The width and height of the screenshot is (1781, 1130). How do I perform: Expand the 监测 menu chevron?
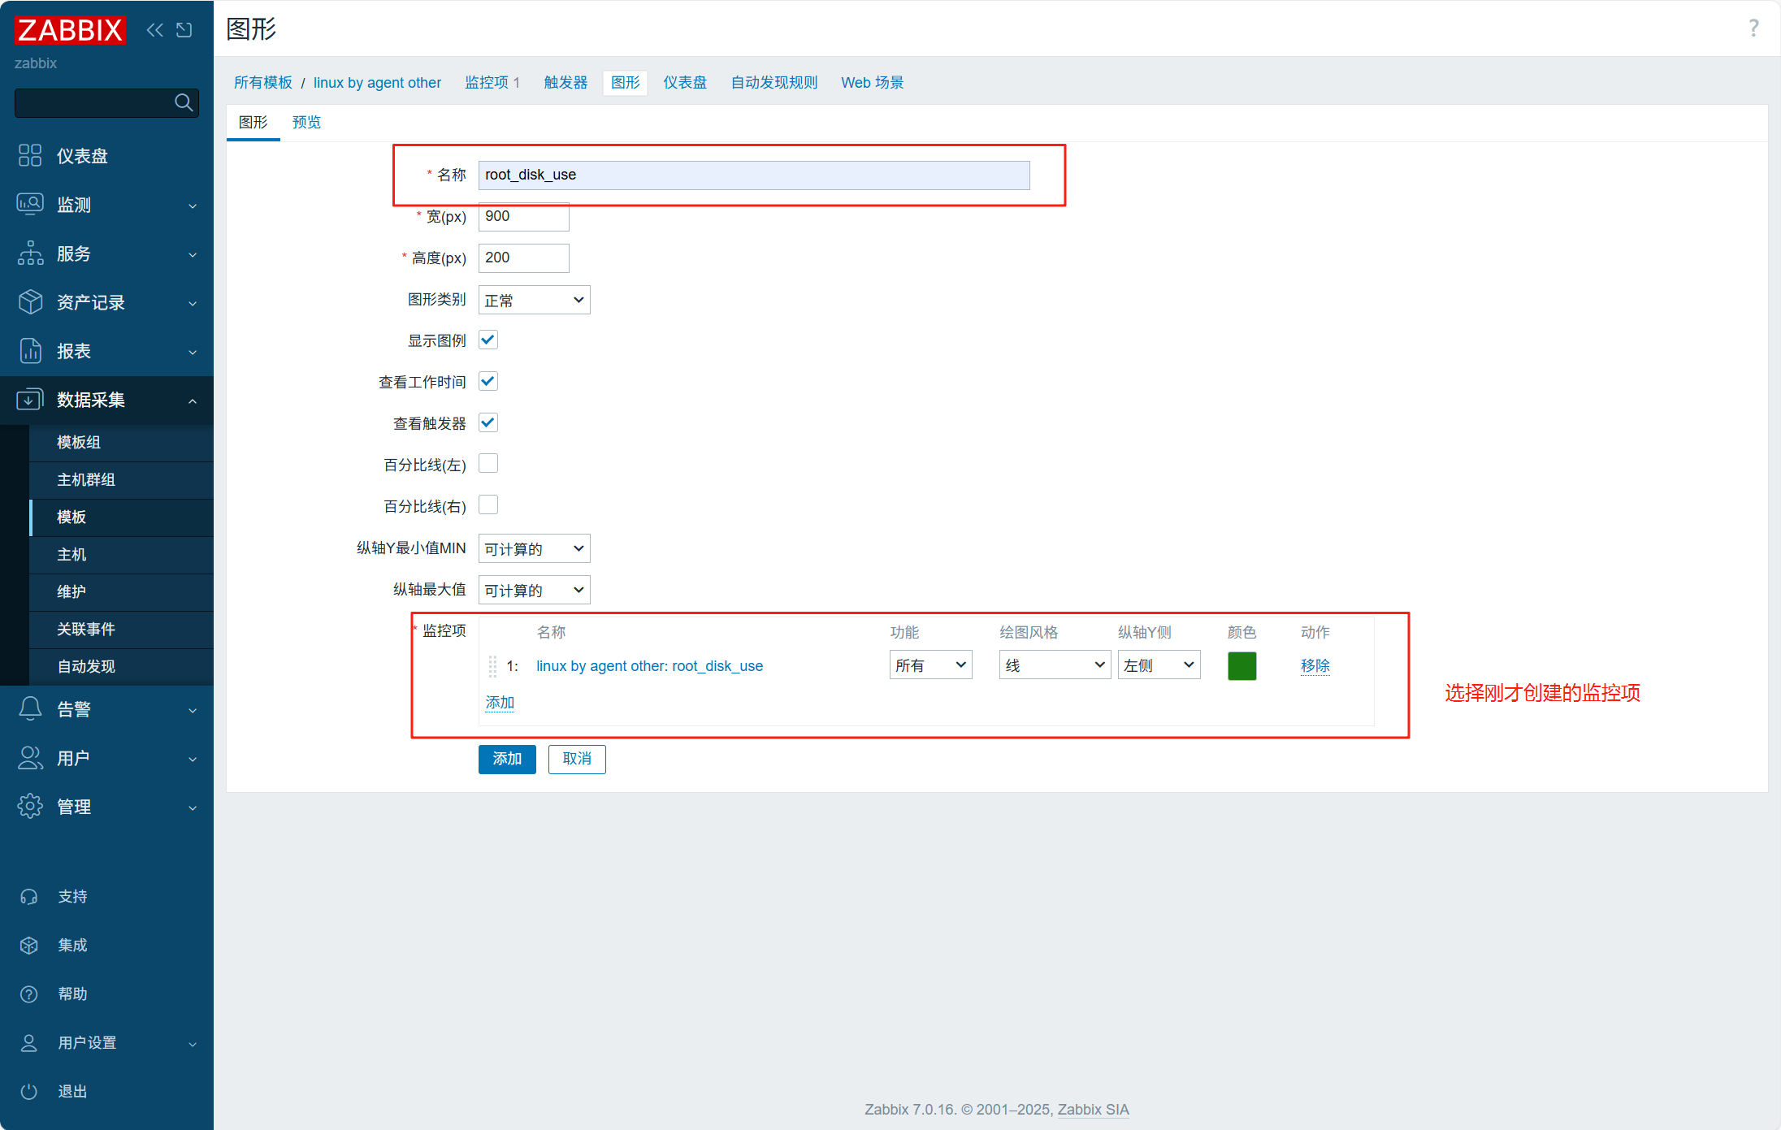coord(193,206)
